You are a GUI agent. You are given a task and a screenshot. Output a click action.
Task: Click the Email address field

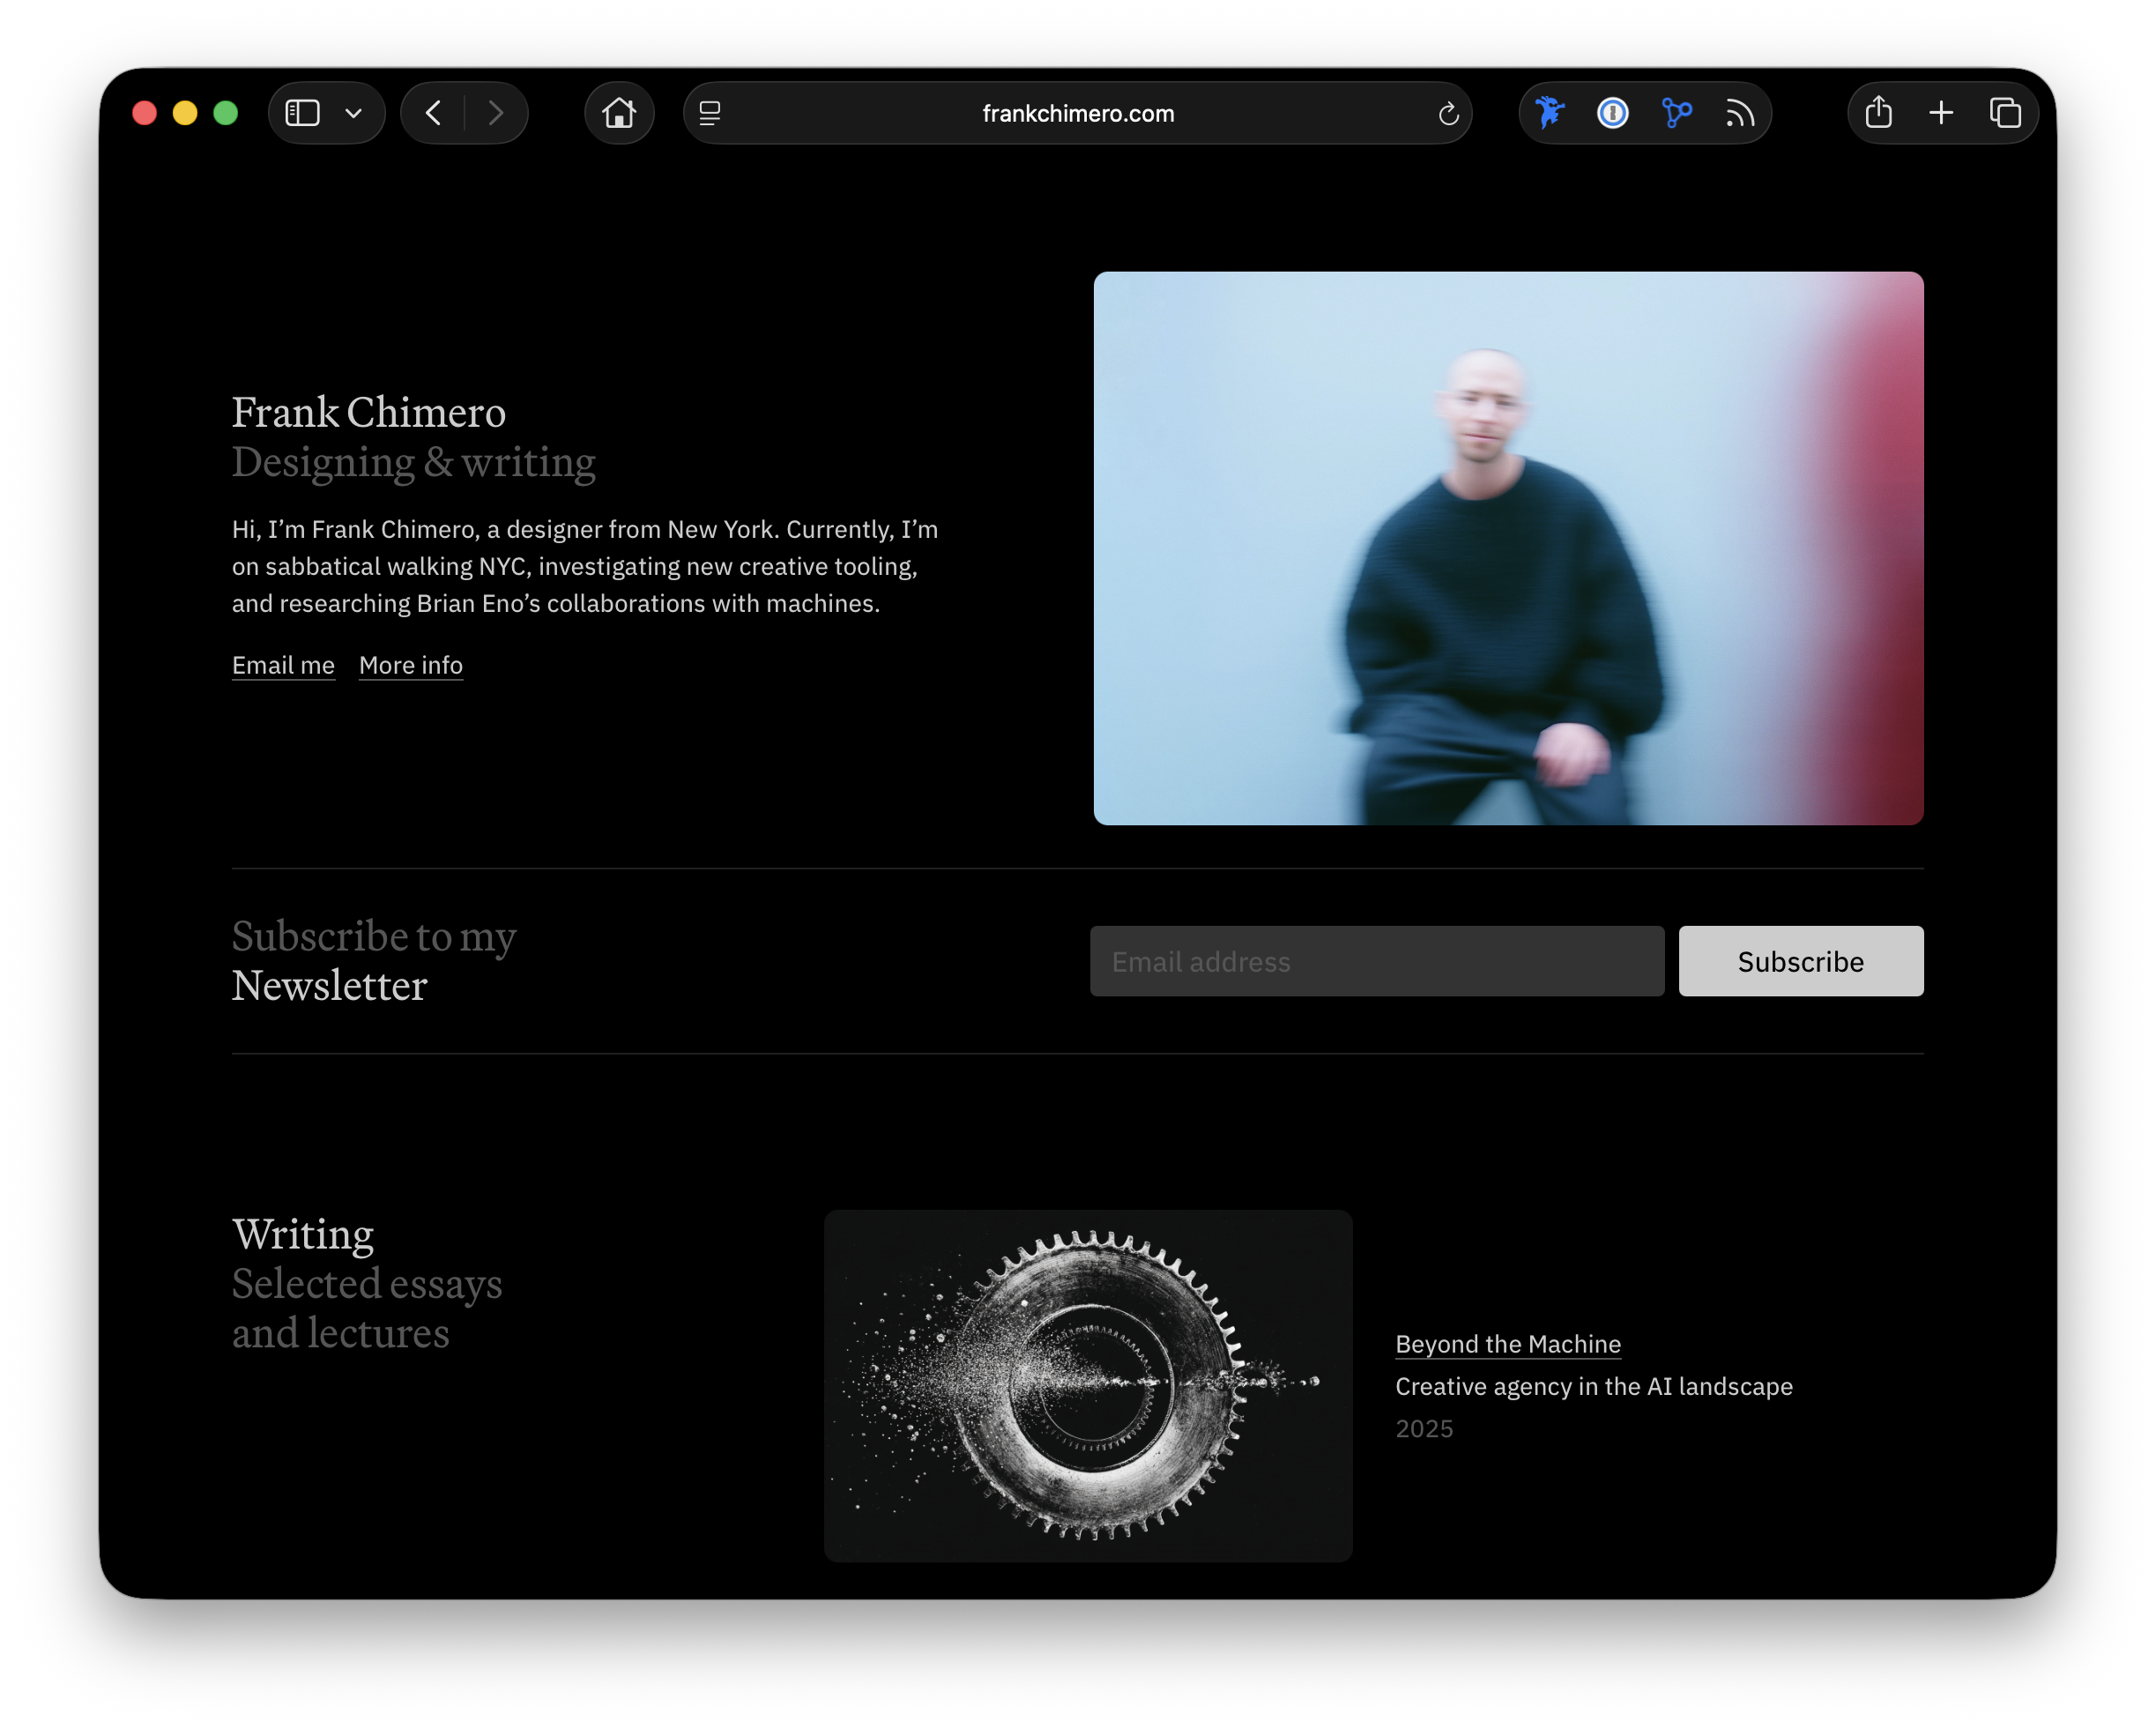tap(1377, 960)
